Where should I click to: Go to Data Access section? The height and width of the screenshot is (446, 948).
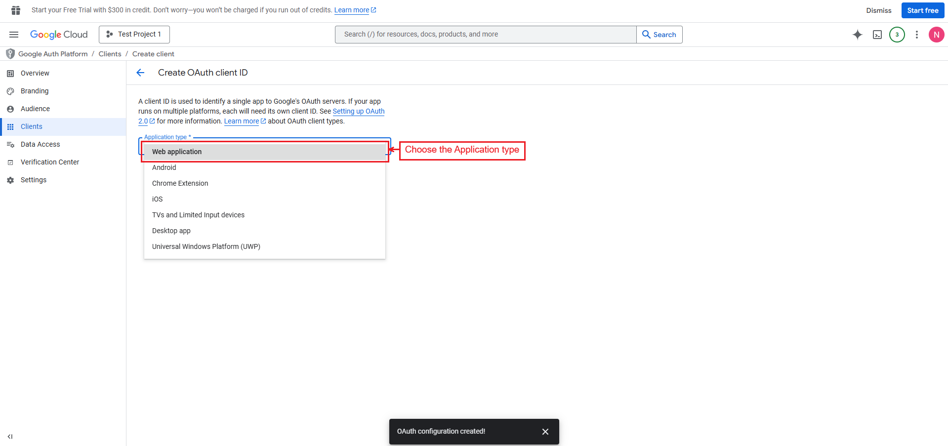[x=41, y=144]
